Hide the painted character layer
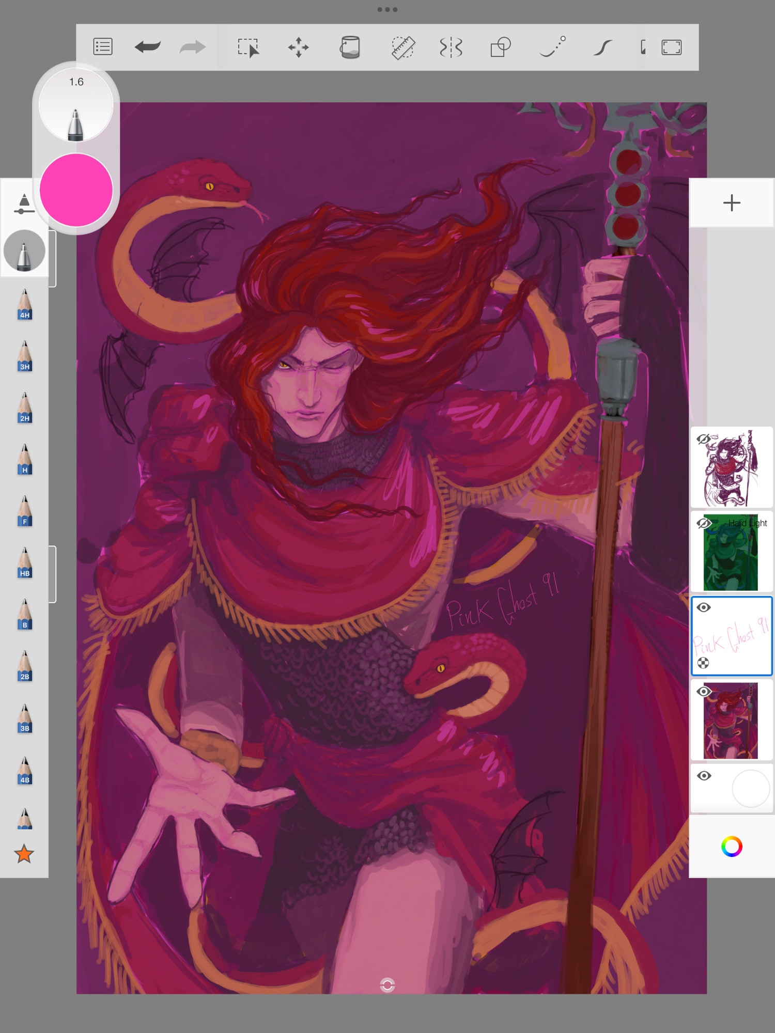The width and height of the screenshot is (775, 1033). pos(703,692)
